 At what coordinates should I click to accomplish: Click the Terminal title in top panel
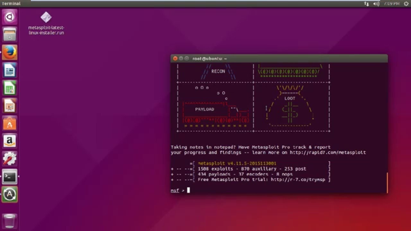click(11, 4)
